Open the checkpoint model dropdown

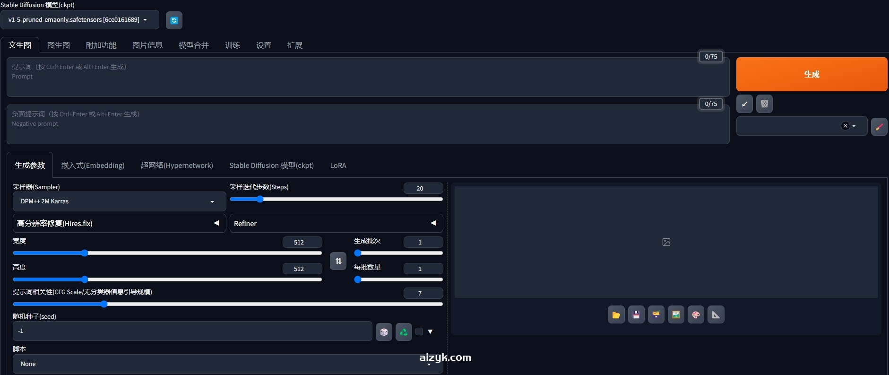80,20
